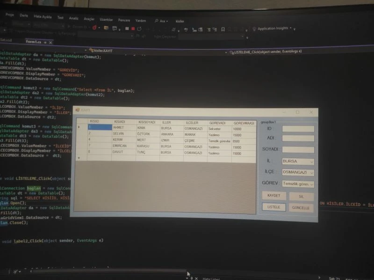Click the LİSTELE button
Screen dimensions: 374x280
coord(273,207)
